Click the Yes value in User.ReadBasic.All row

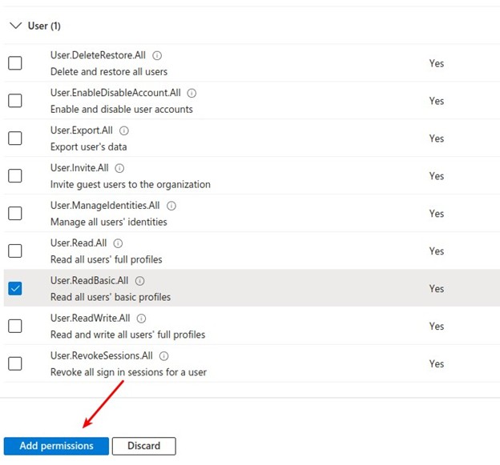[x=436, y=289]
